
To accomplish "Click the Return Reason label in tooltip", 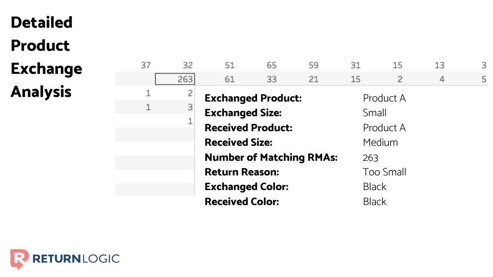I will click(242, 172).
